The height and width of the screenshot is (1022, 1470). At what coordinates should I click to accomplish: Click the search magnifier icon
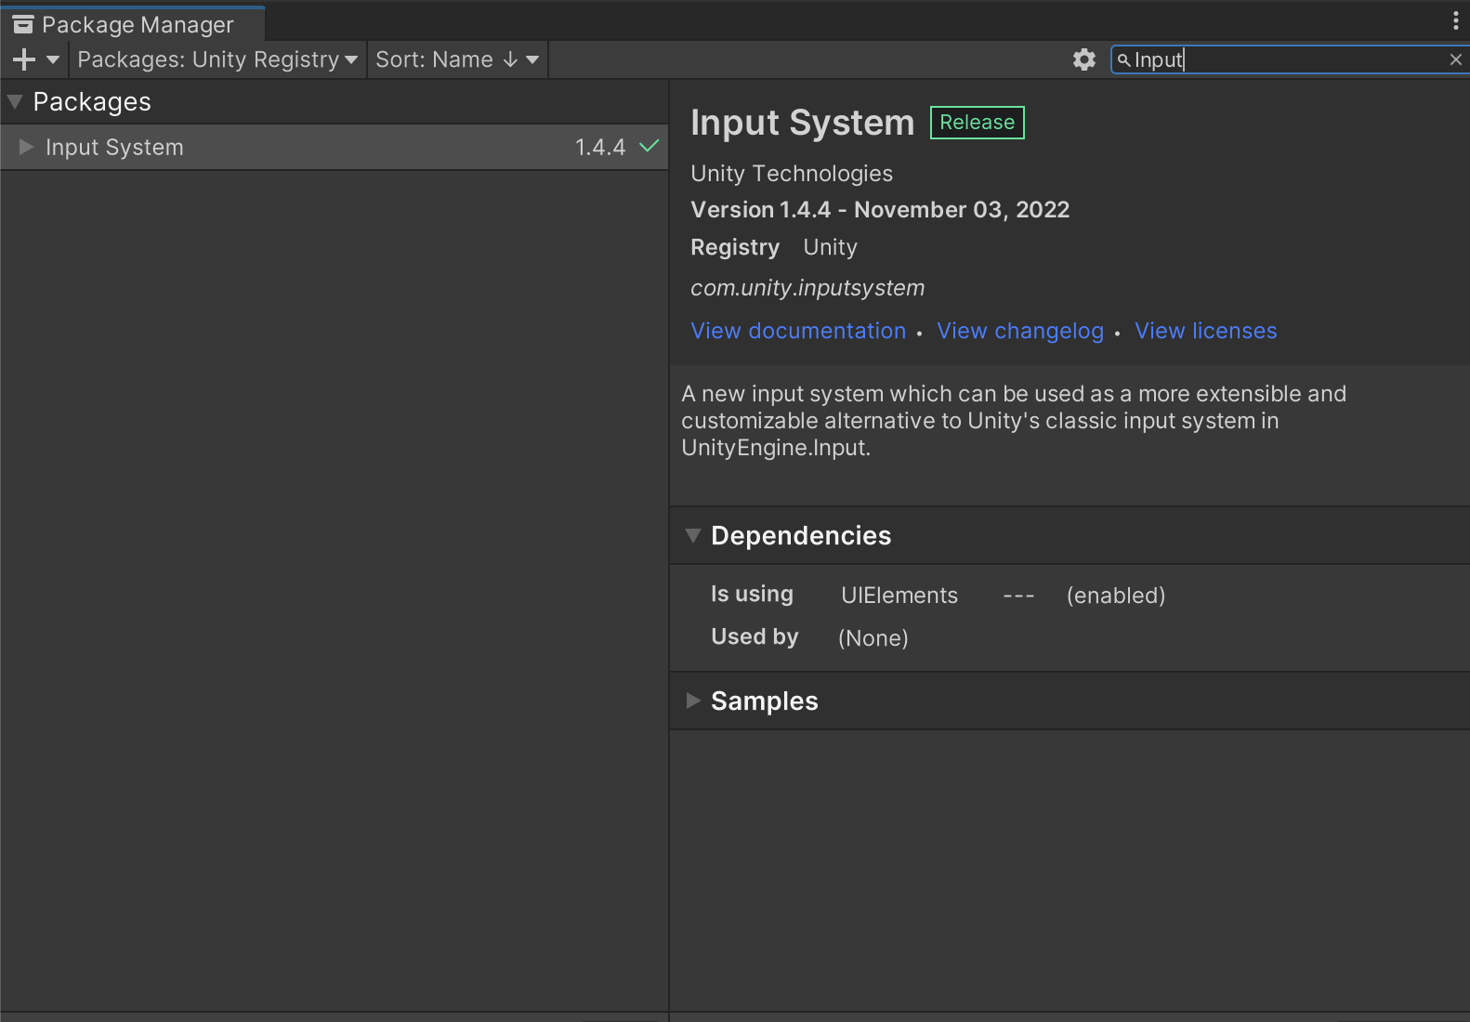1123,59
